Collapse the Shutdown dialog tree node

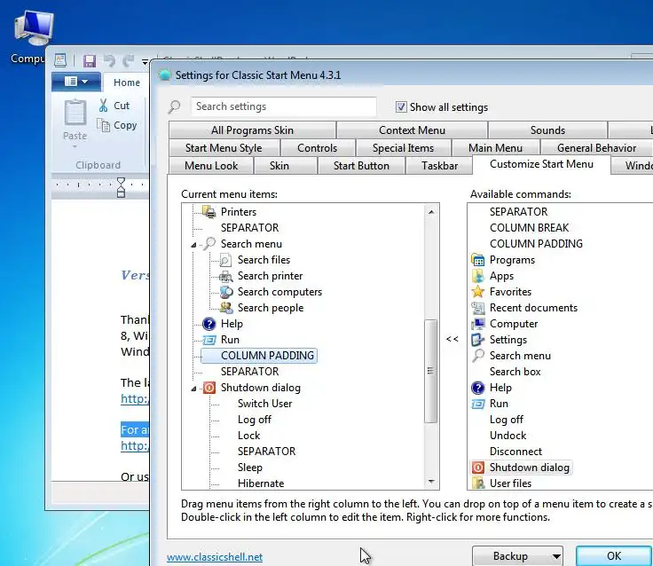[x=193, y=389]
